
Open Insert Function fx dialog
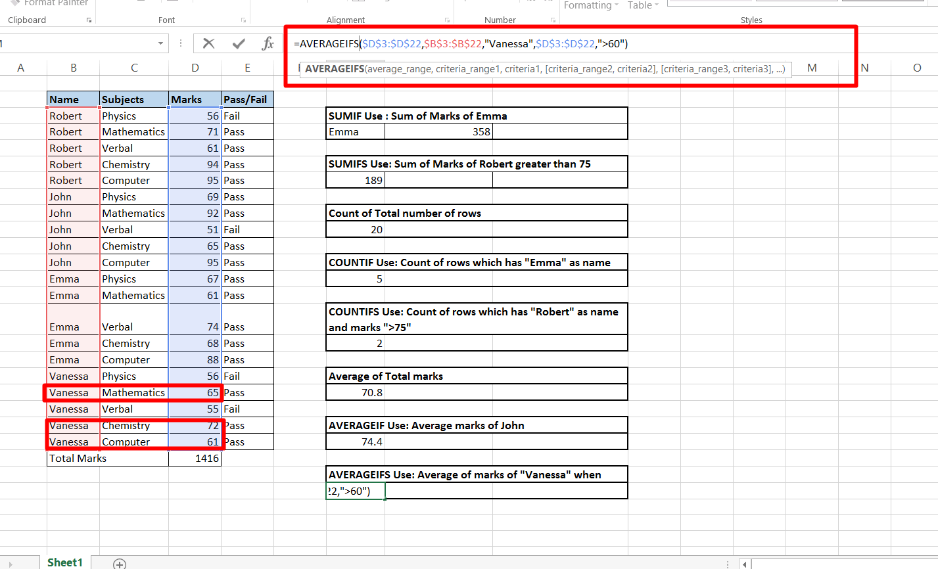tap(268, 44)
